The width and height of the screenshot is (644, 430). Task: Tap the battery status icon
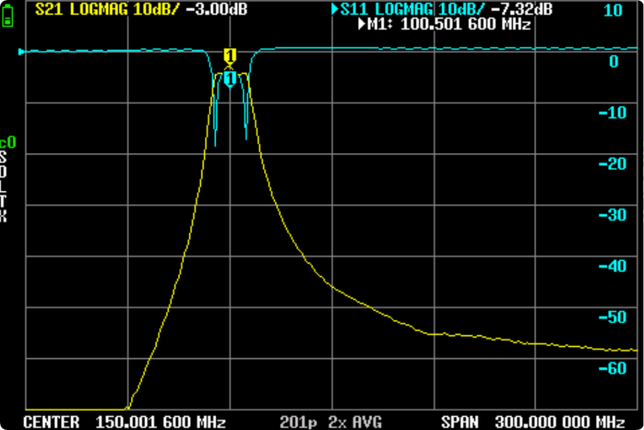7,16
